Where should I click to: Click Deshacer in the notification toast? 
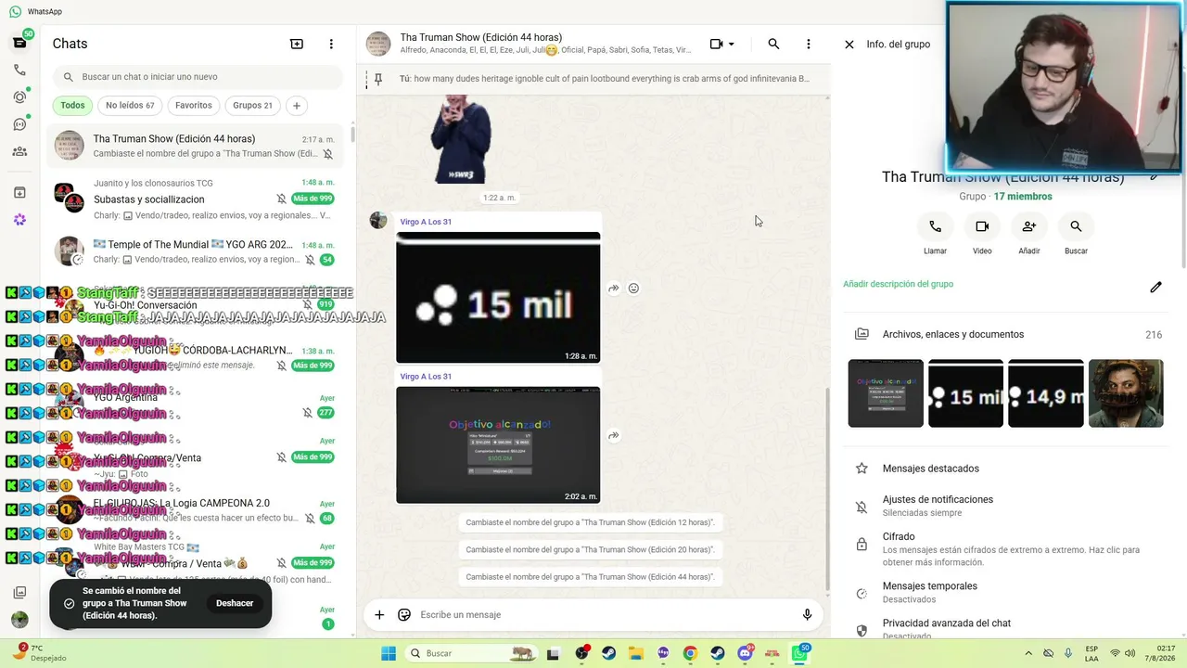235,603
